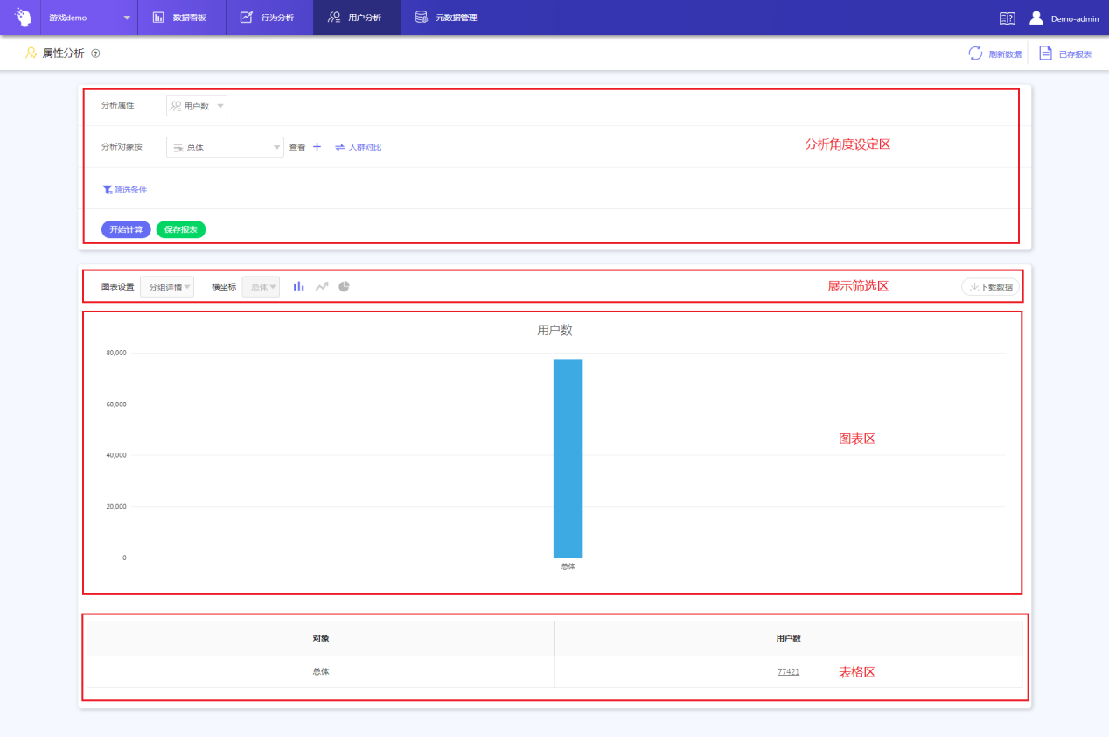The height and width of the screenshot is (737, 1109).
Task: Click the Demo-admin user avatar icon
Action: 1036,18
